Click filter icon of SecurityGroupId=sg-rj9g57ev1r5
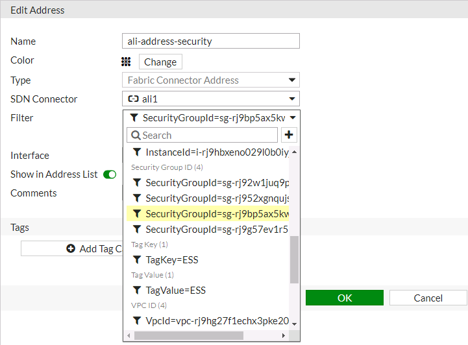The height and width of the screenshot is (345, 468). (x=137, y=230)
